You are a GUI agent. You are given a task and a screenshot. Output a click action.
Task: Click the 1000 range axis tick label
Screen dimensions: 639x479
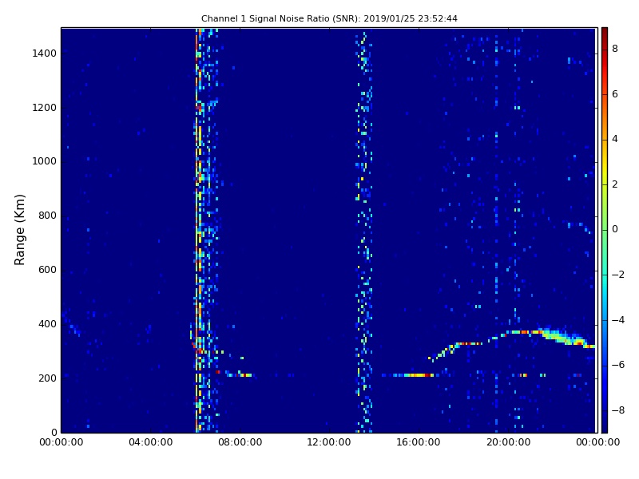pos(45,161)
